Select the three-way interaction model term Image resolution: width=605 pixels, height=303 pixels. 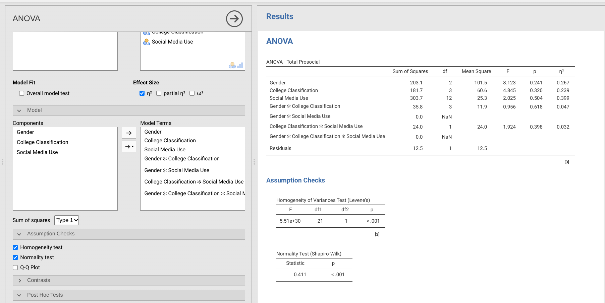tap(195, 194)
